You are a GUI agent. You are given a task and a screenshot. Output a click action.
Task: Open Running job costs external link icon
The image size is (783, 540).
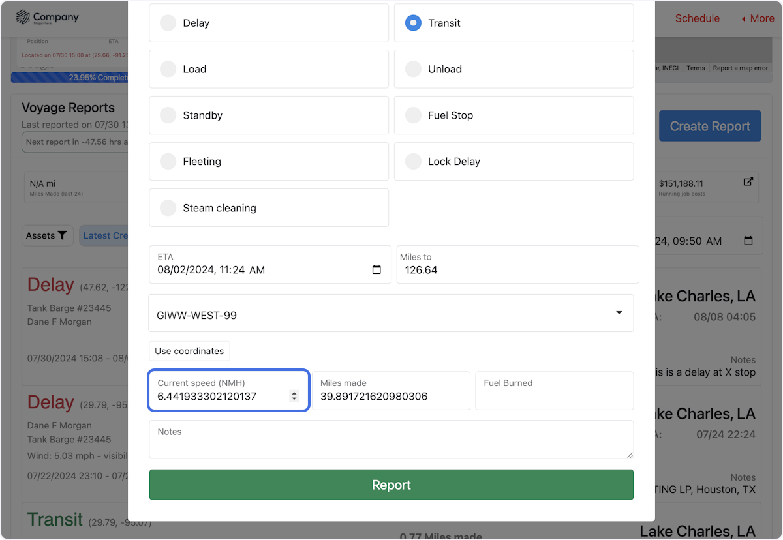point(748,182)
